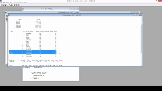The width and height of the screenshot is (162, 91).
Task: Open the Command menu
Action: click(x=16, y=3)
